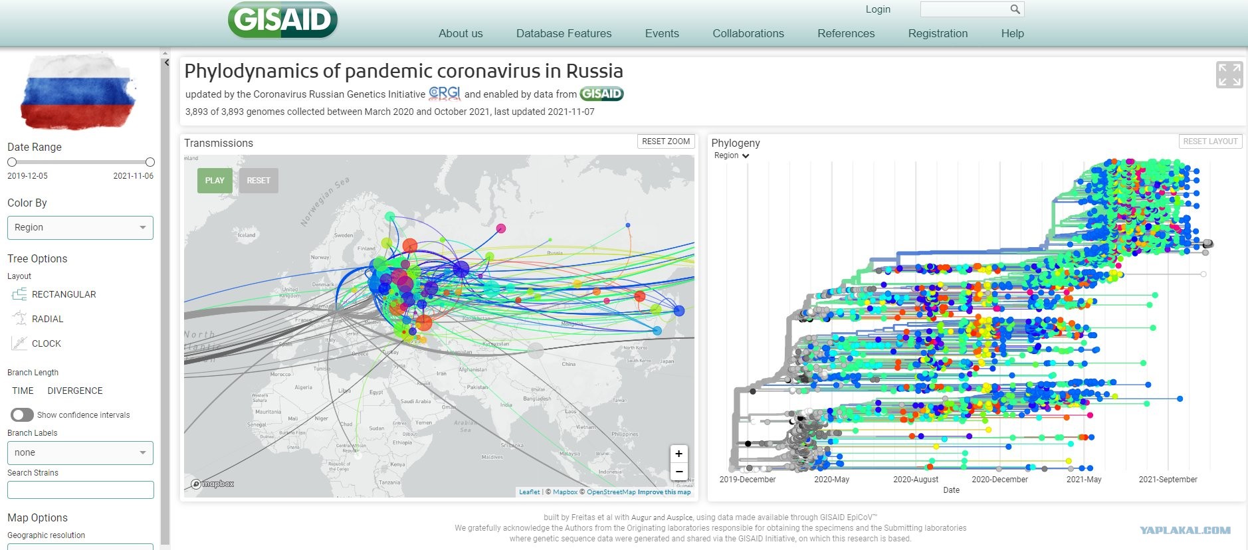
Task: Open the Leaflet link
Action: [530, 492]
